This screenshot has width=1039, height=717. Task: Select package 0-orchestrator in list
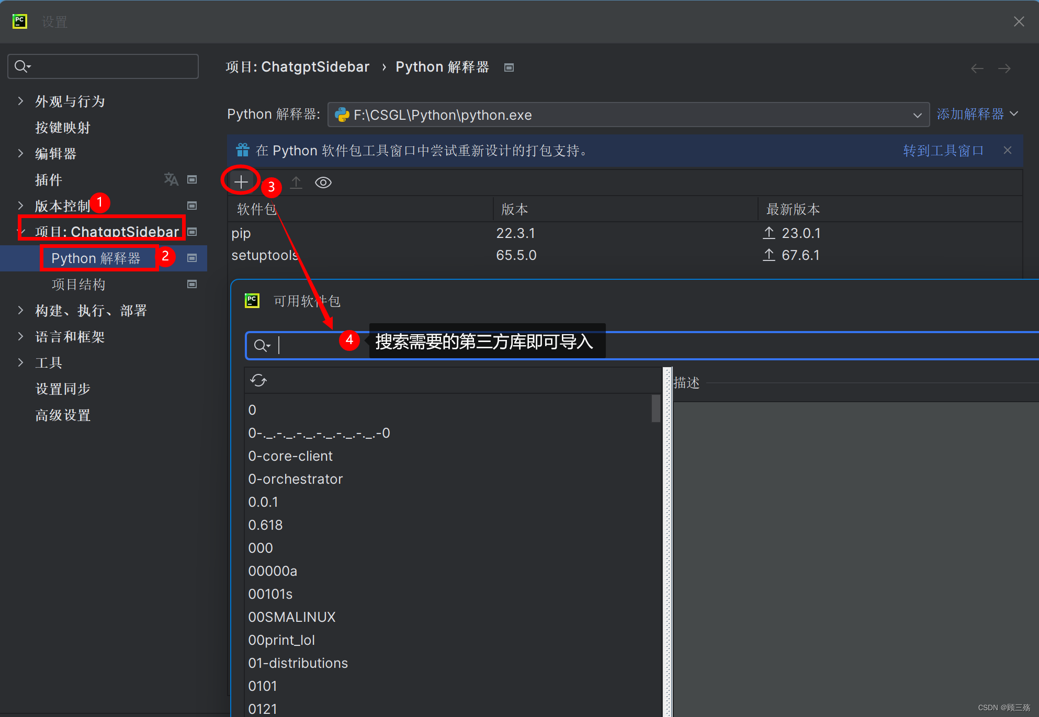pyautogui.click(x=296, y=479)
